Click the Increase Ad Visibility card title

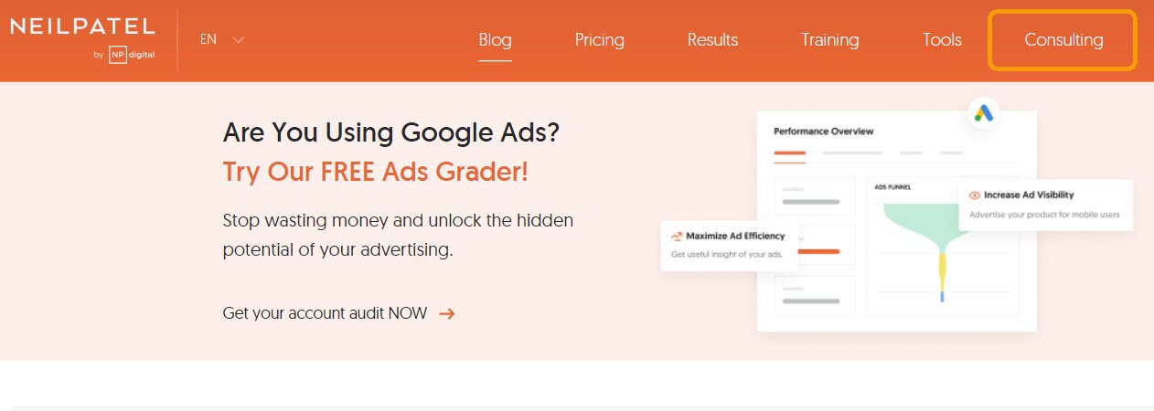coord(1029,195)
